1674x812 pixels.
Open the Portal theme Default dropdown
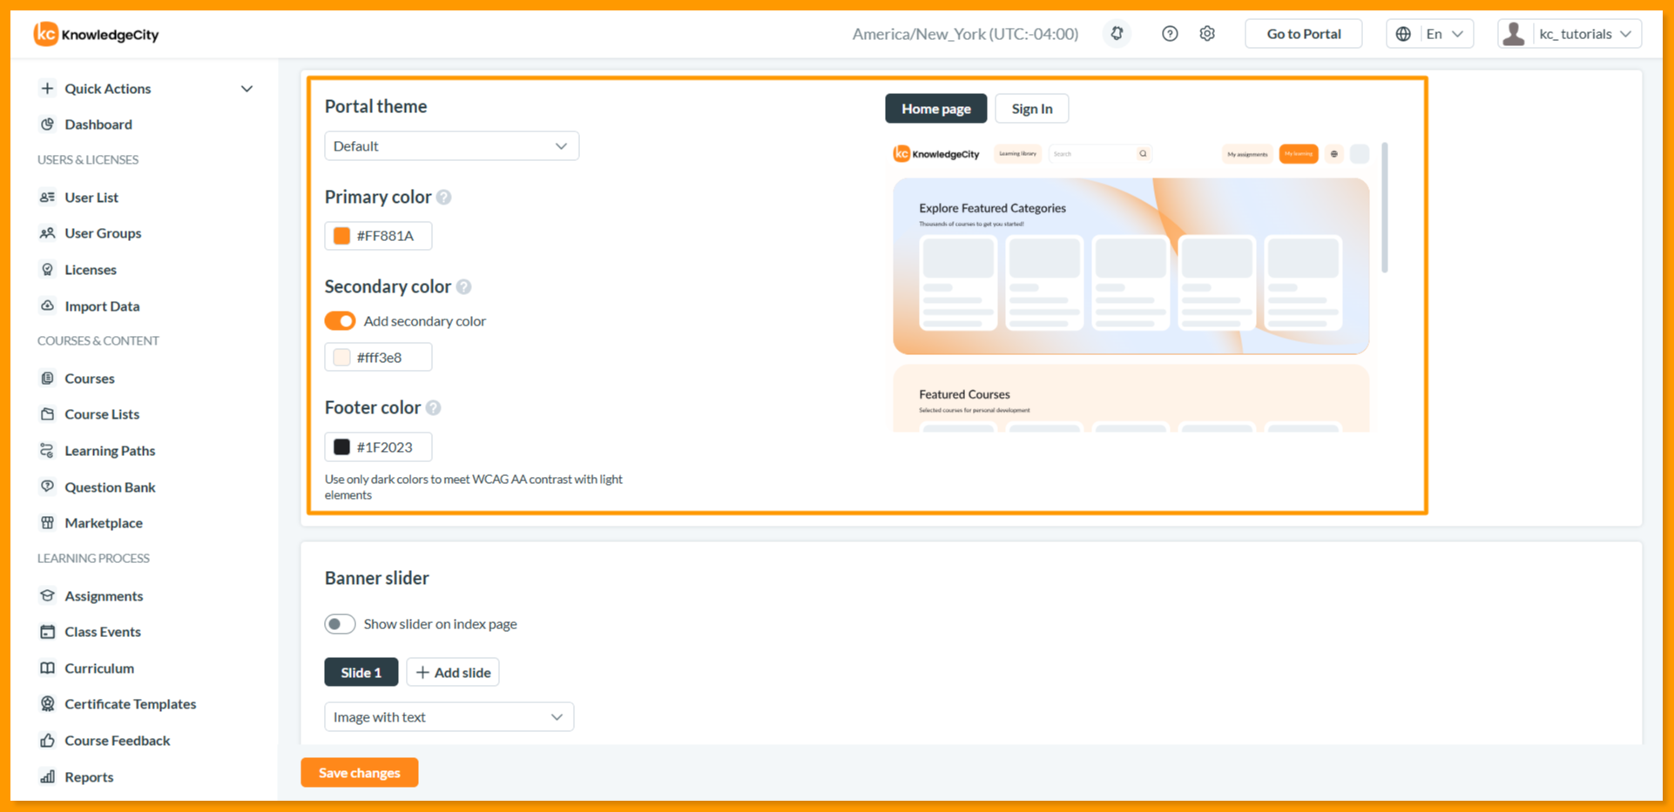(451, 146)
